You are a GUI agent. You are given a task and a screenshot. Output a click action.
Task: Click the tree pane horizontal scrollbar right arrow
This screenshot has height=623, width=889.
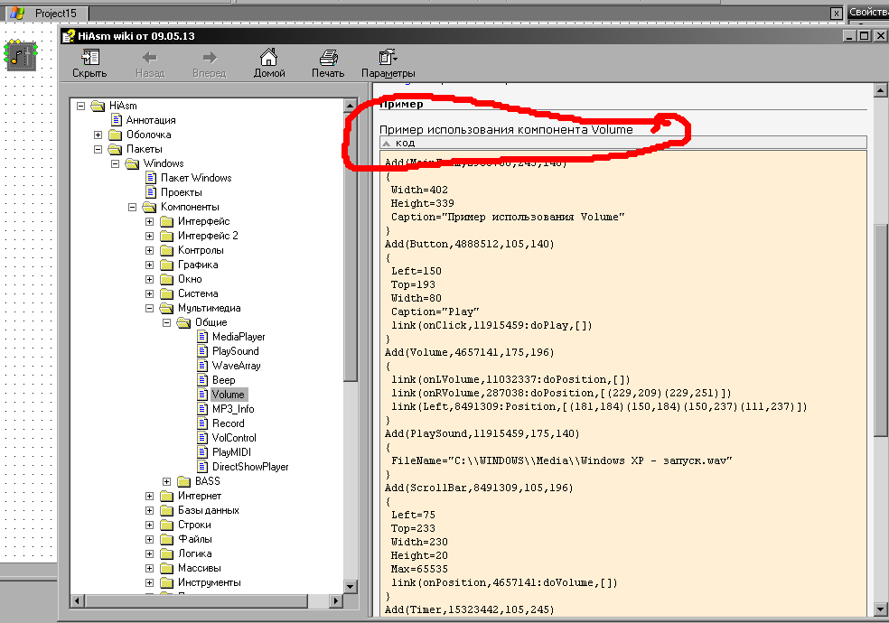coord(335,600)
